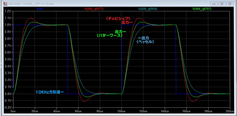Click the 1.2V vertical axis label

click(8, 11)
